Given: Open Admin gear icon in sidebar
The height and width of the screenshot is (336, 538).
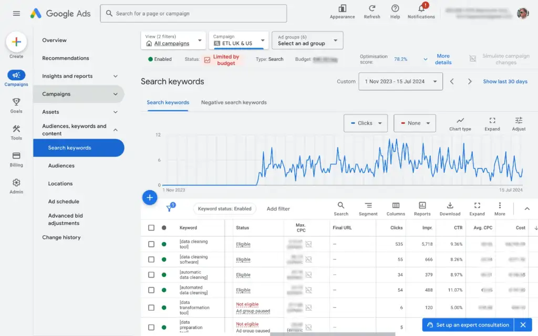Looking at the screenshot, I should [16, 182].
